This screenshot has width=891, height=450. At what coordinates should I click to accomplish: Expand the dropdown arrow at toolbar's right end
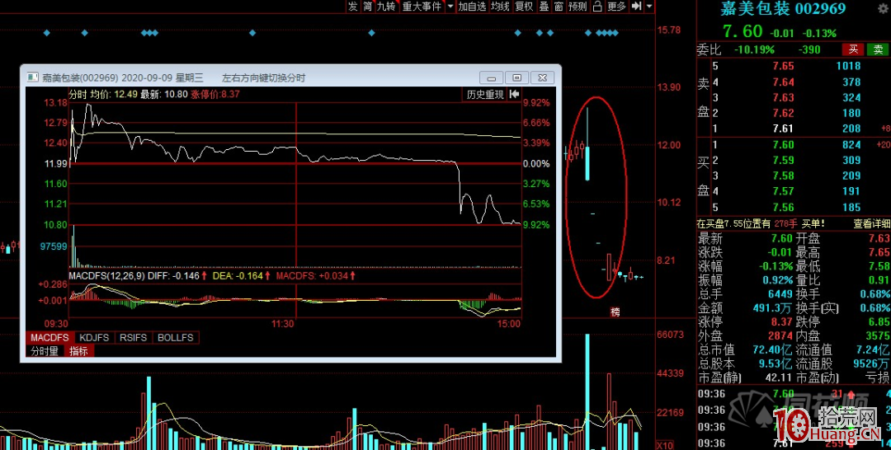click(649, 7)
